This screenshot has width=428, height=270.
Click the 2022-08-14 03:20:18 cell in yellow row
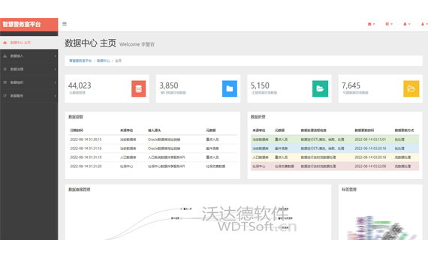pos(370,157)
